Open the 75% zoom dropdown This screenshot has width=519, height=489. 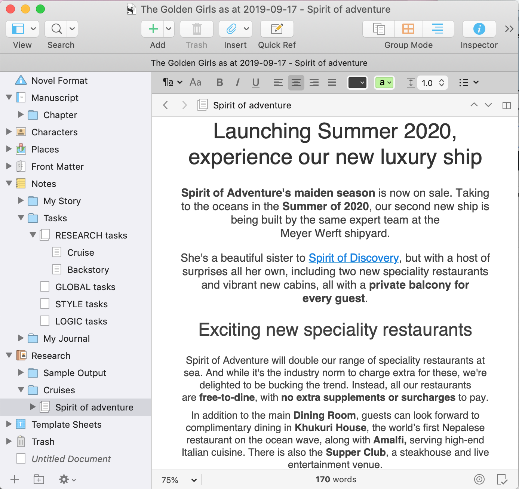(x=179, y=480)
